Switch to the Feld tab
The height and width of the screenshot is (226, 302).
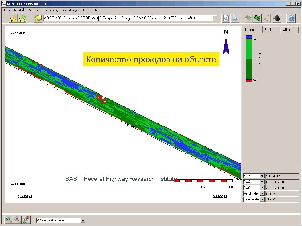point(271,30)
